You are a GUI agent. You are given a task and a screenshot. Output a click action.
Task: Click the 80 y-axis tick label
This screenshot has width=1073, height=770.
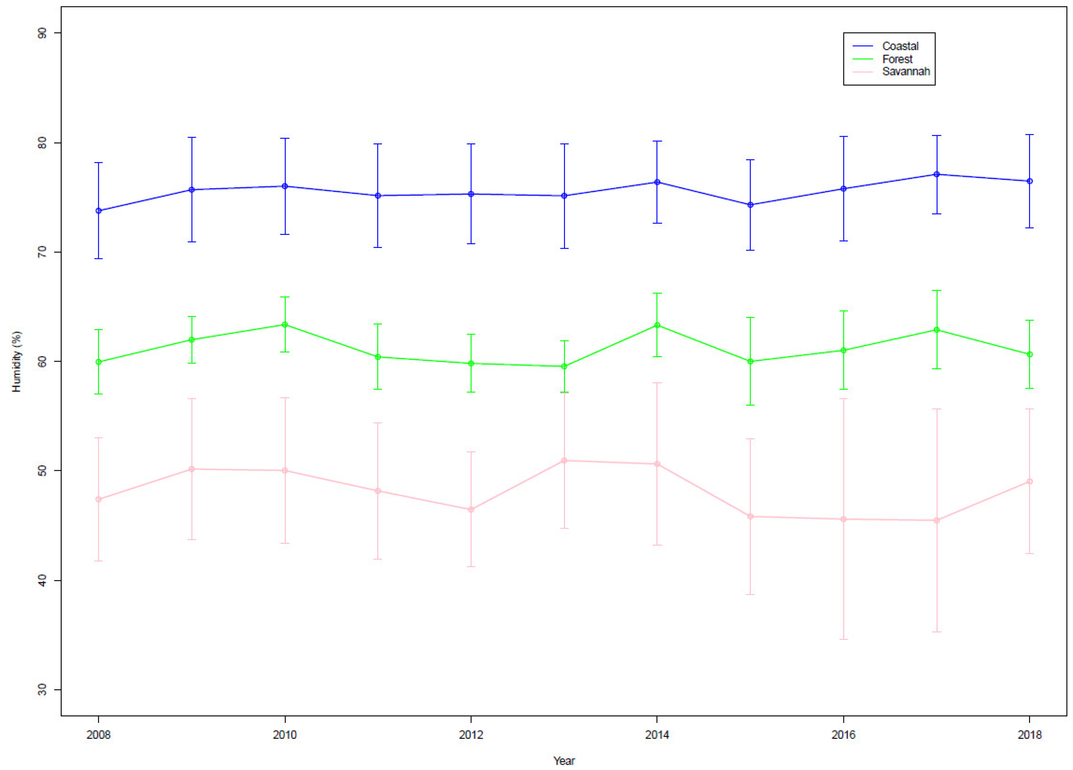(43, 143)
